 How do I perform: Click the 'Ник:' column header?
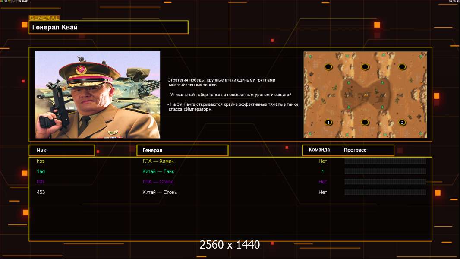tap(61, 150)
